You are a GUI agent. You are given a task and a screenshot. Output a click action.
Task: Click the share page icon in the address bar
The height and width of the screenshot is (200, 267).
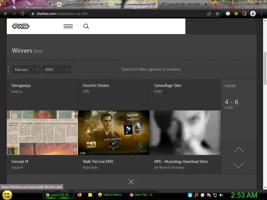point(209,14)
